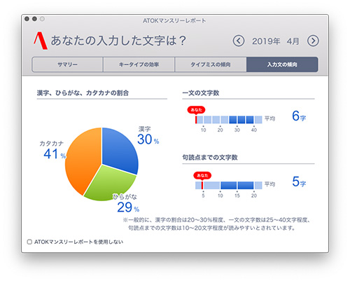Open the サマリー tab
Image resolution: width=350 pixels, height=281 pixels.
tap(67, 64)
